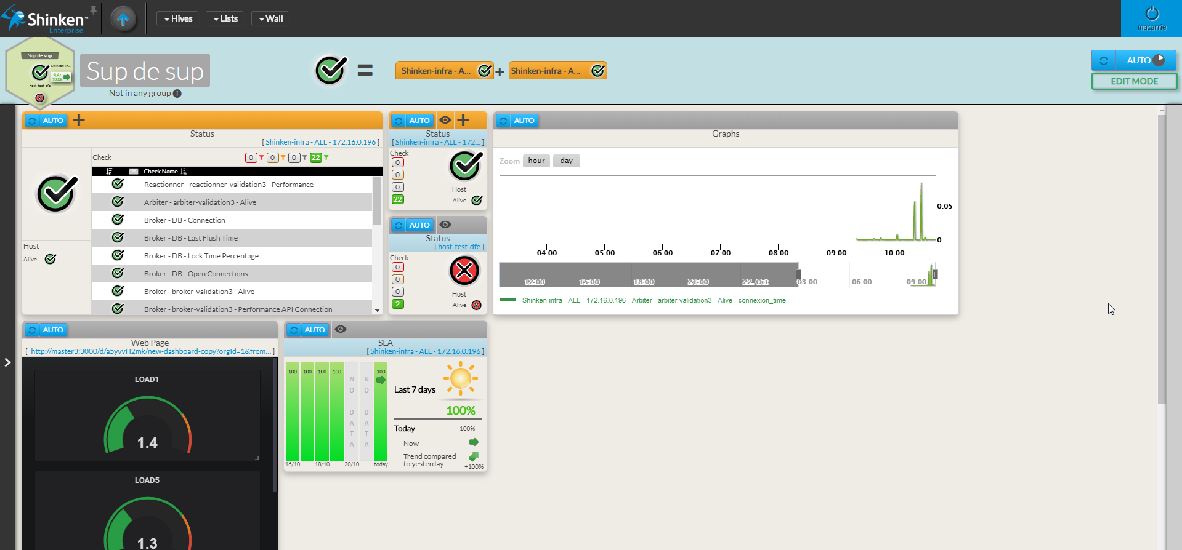Click the pin icon beside the Shinken logo
The image size is (1182, 550).
tap(93, 10)
